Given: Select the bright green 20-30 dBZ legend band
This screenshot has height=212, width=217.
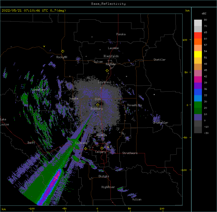Looking at the screenshot, I should pyautogui.click(x=198, y=105).
